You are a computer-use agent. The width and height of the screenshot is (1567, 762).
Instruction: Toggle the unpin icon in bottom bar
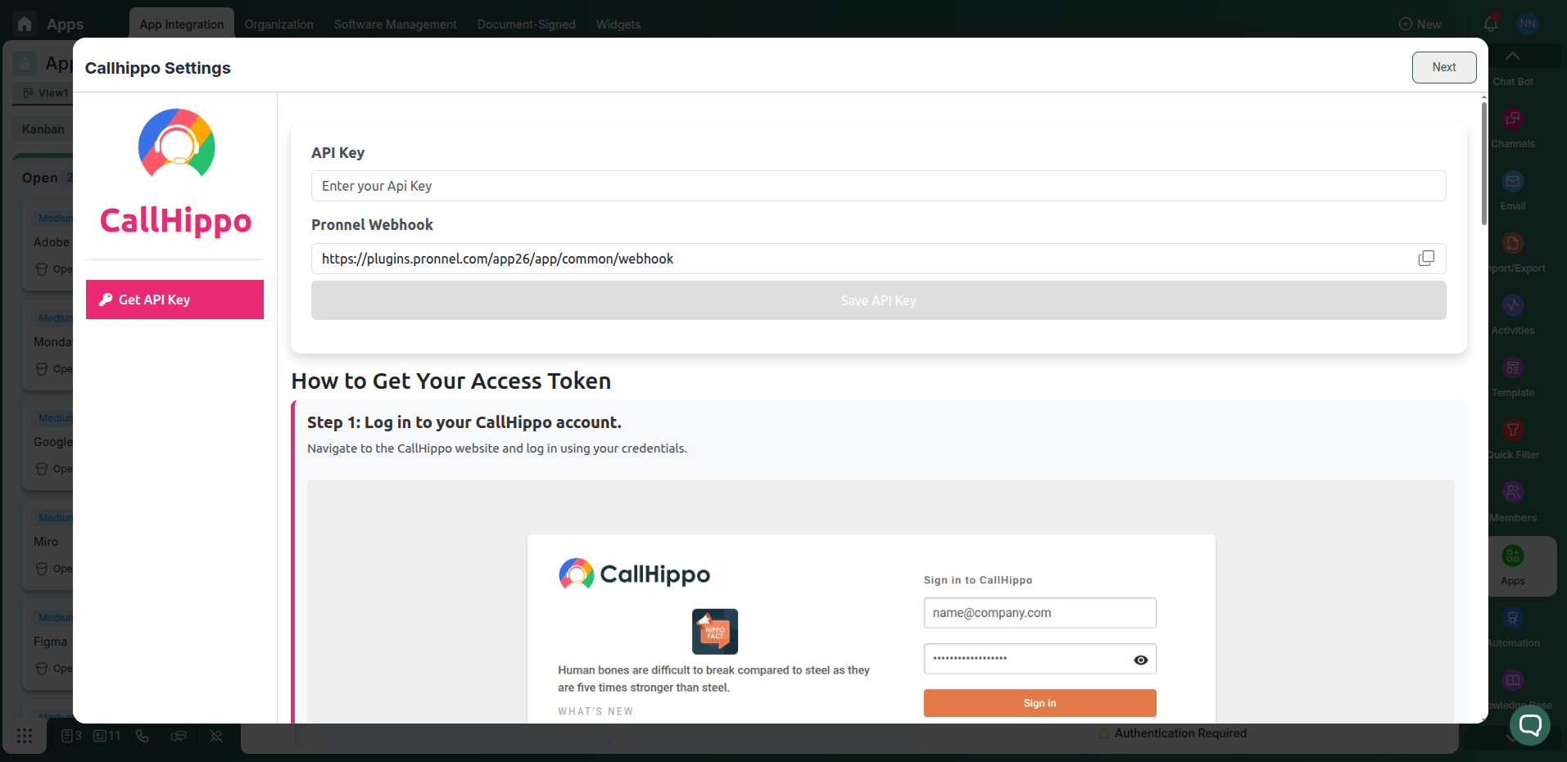pos(215,736)
